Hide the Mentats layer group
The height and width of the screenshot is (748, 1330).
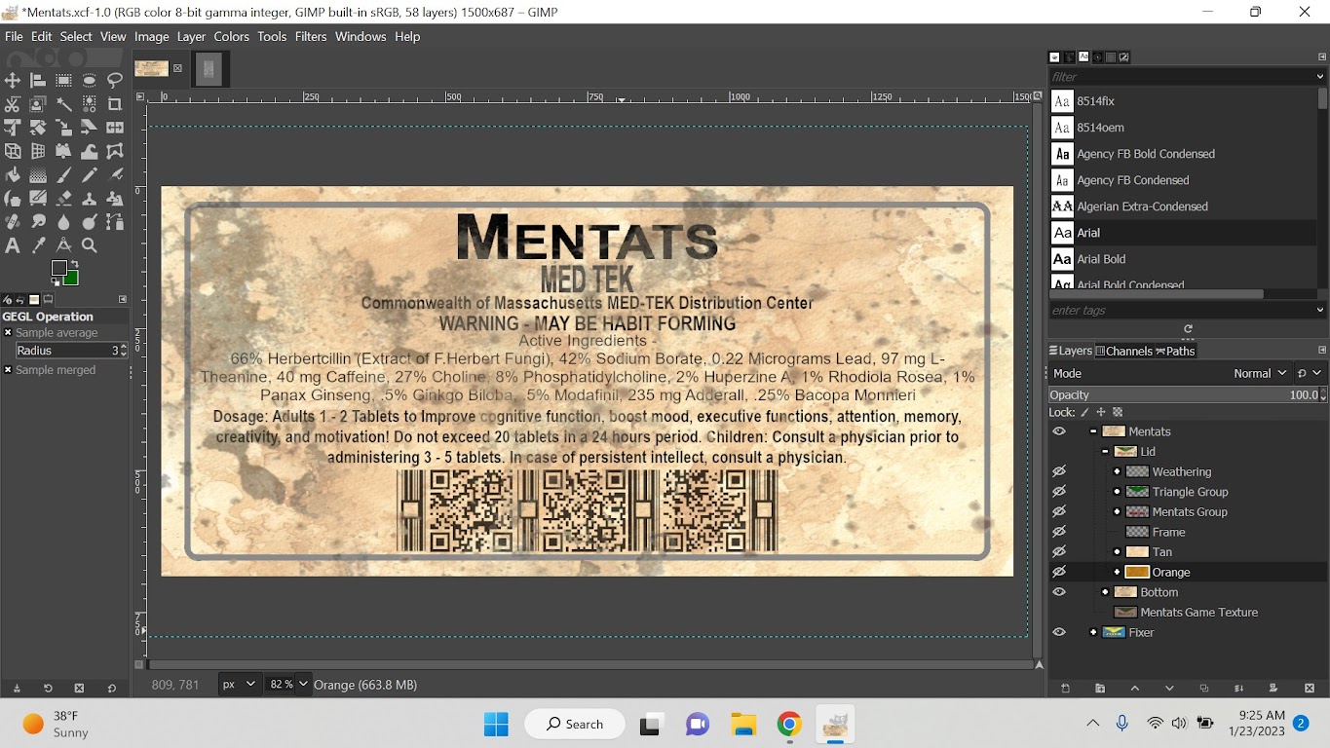tap(1059, 431)
